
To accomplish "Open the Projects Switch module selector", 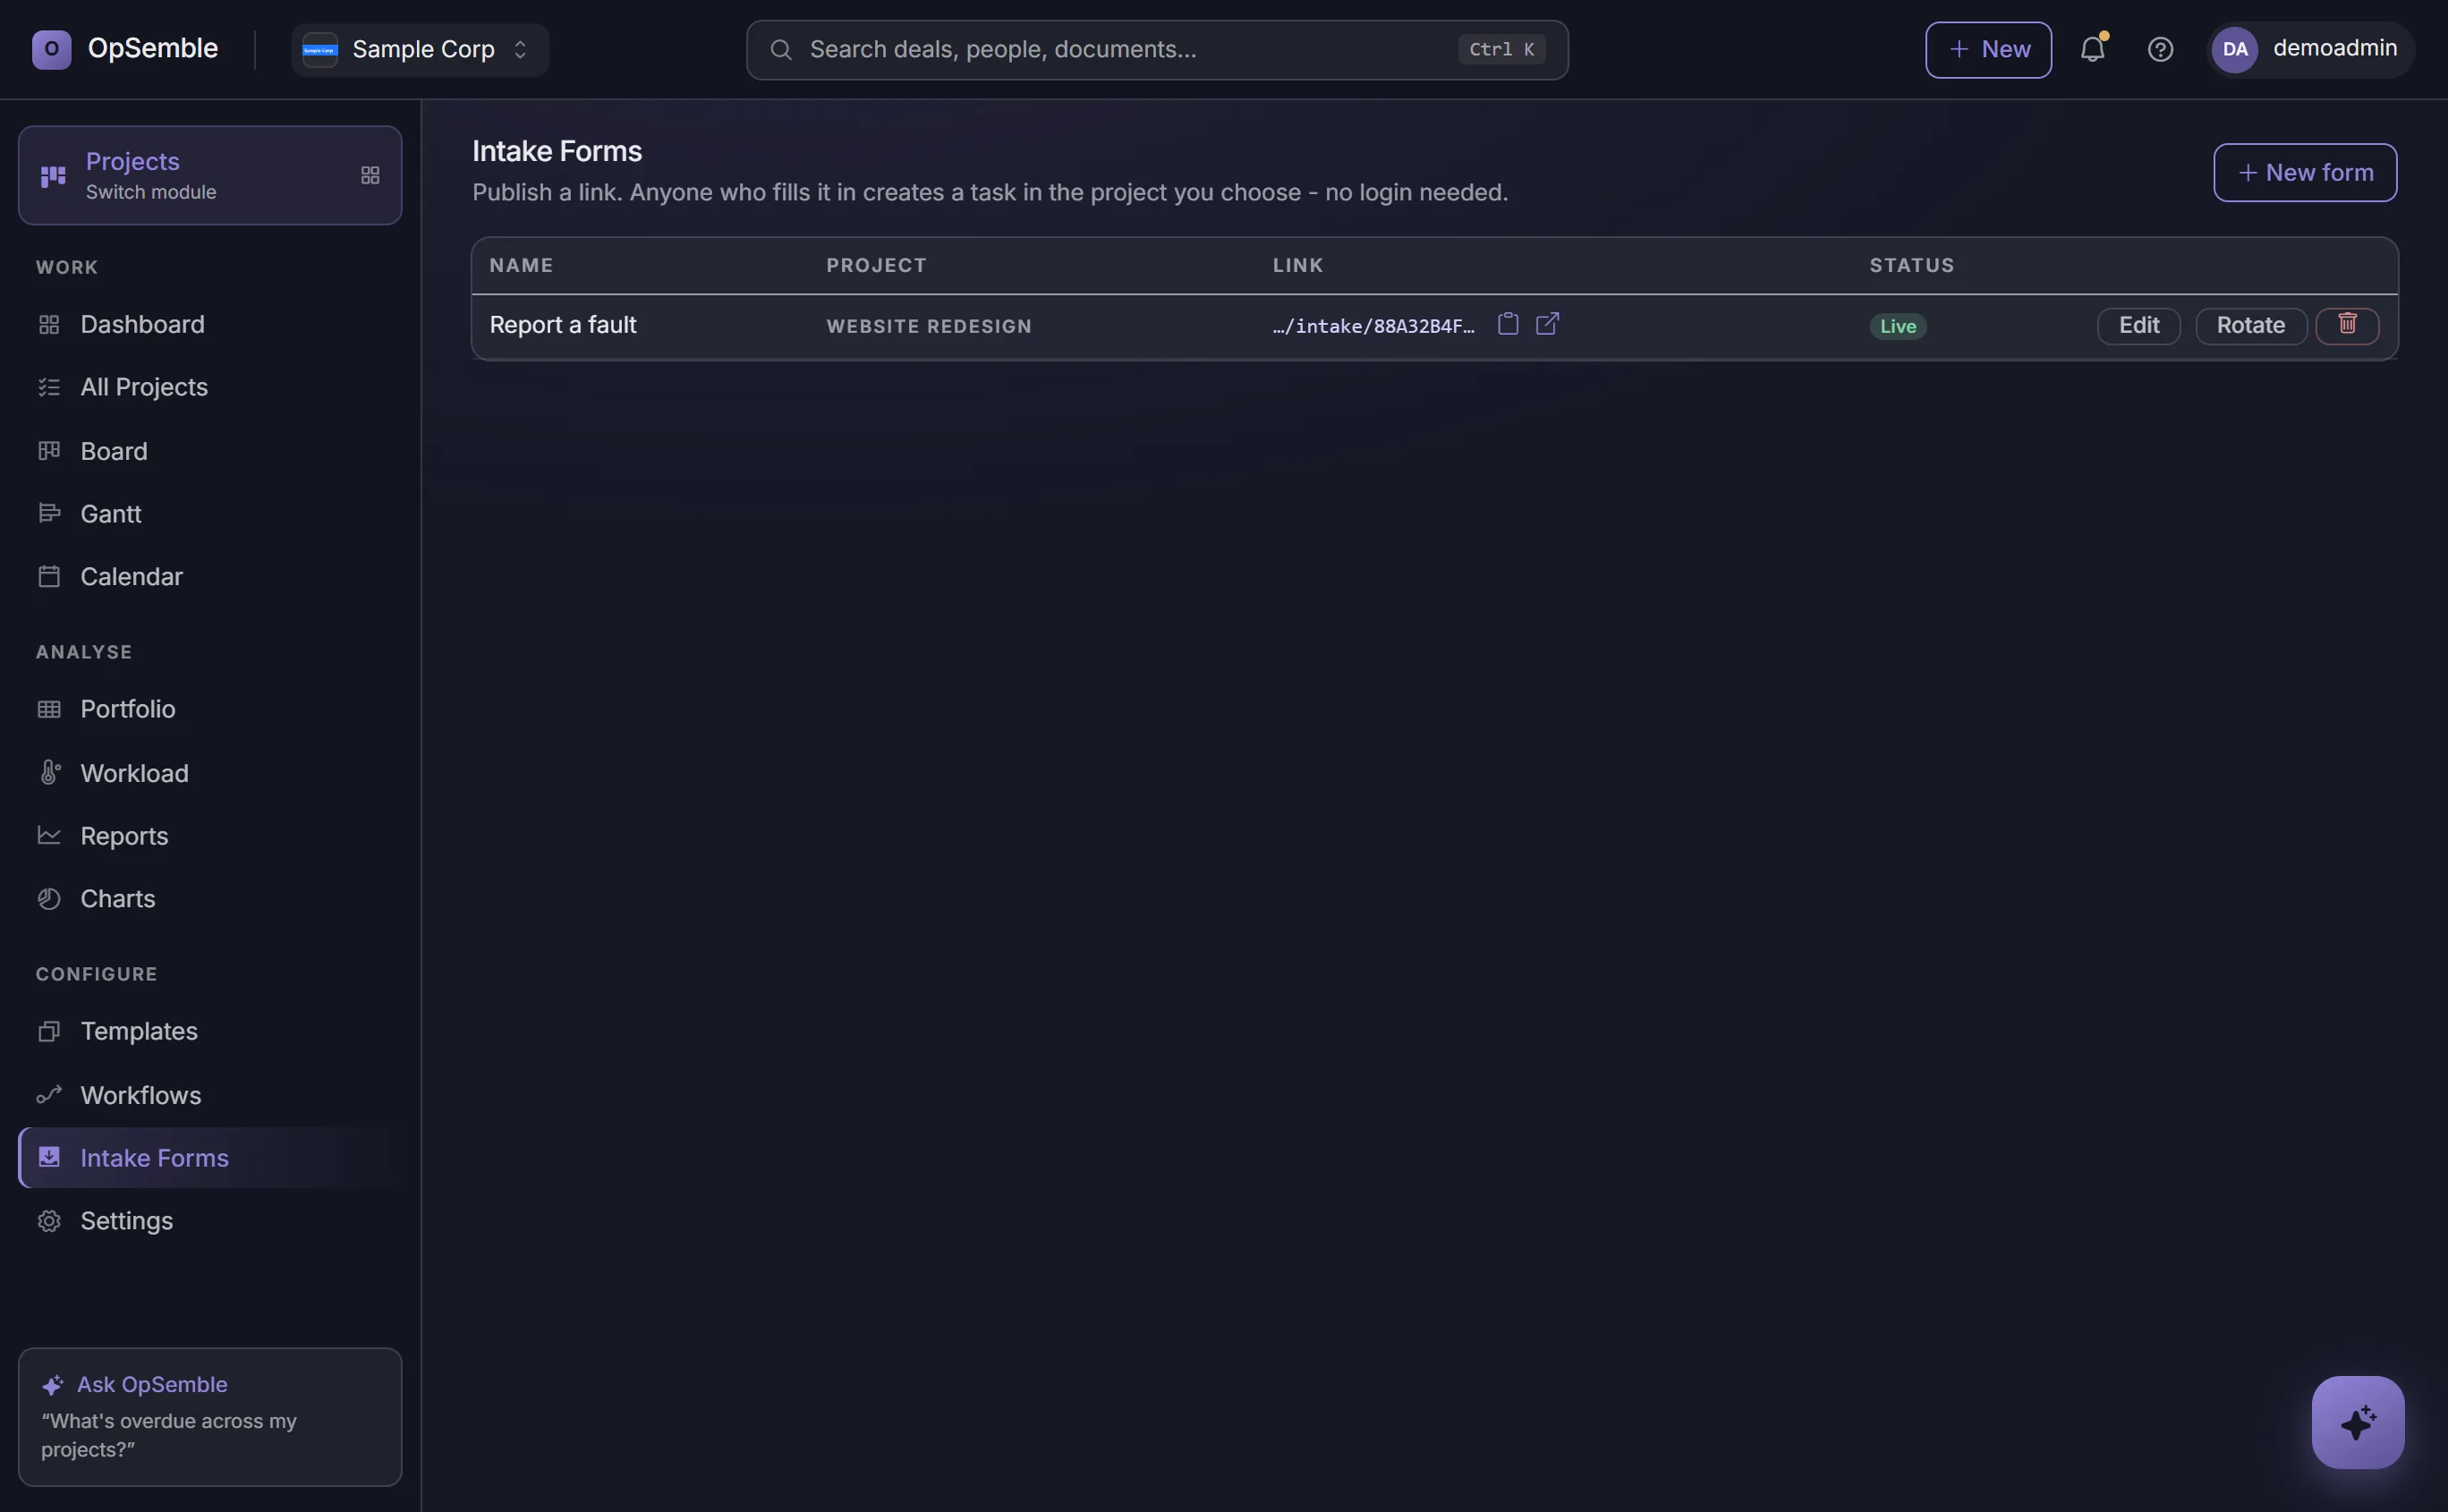I will tap(210, 175).
